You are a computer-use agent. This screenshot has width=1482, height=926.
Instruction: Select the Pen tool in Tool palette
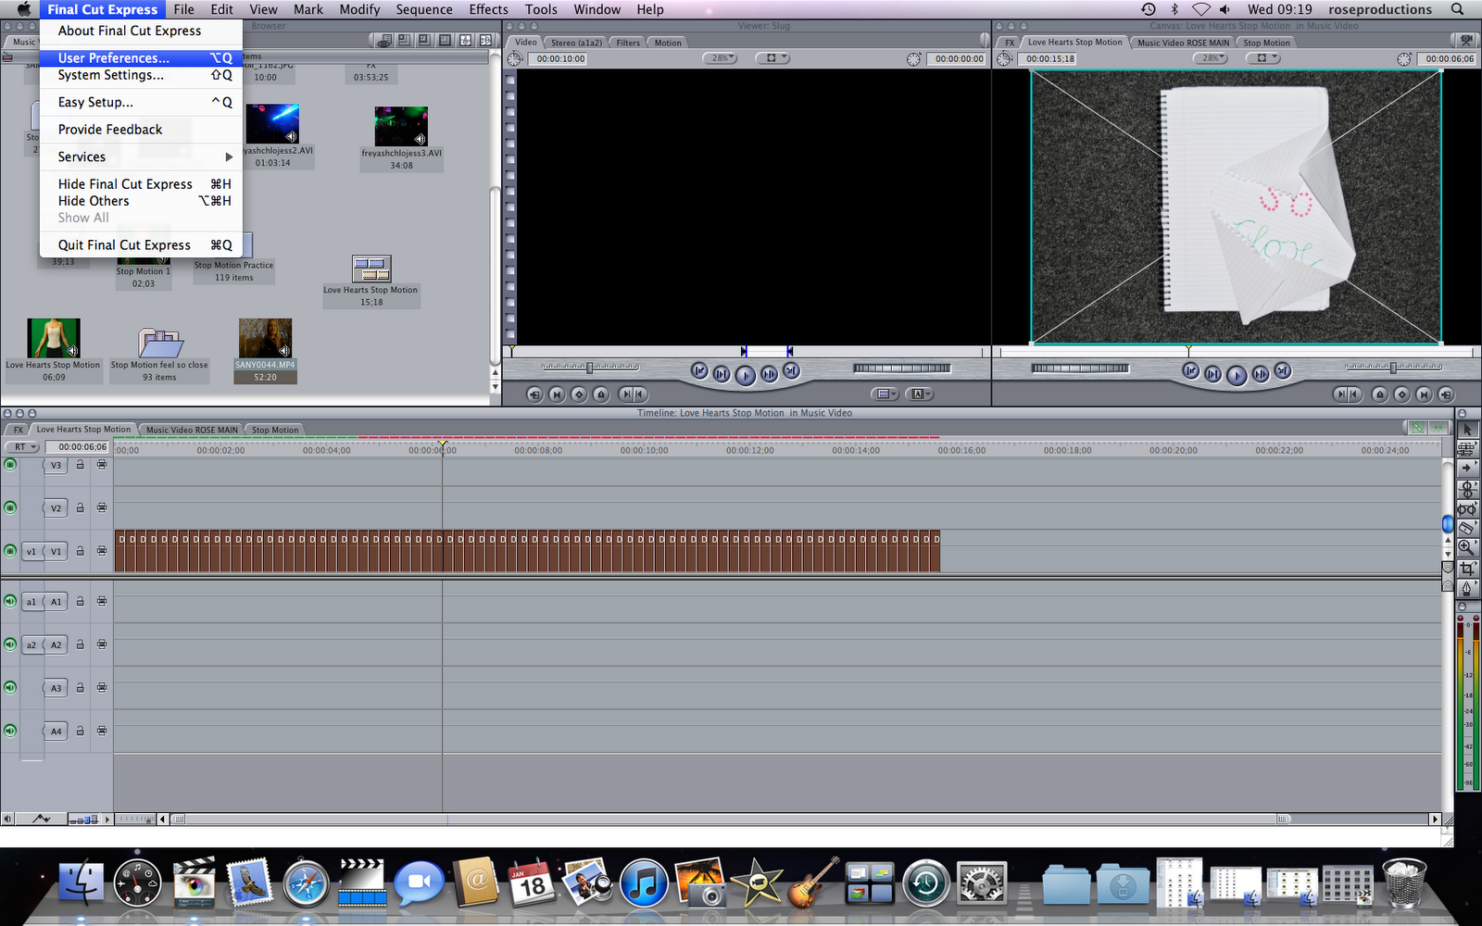(1467, 588)
